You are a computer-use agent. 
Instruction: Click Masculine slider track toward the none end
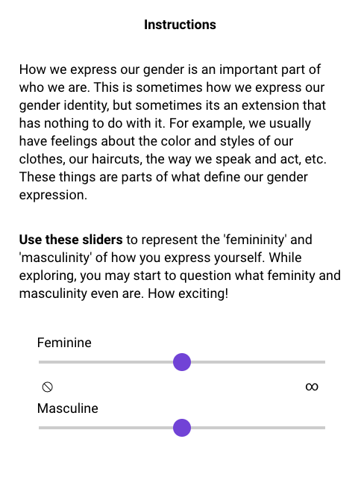pos(106,427)
